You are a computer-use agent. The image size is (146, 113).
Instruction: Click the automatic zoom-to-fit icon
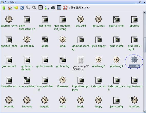point(34,8)
